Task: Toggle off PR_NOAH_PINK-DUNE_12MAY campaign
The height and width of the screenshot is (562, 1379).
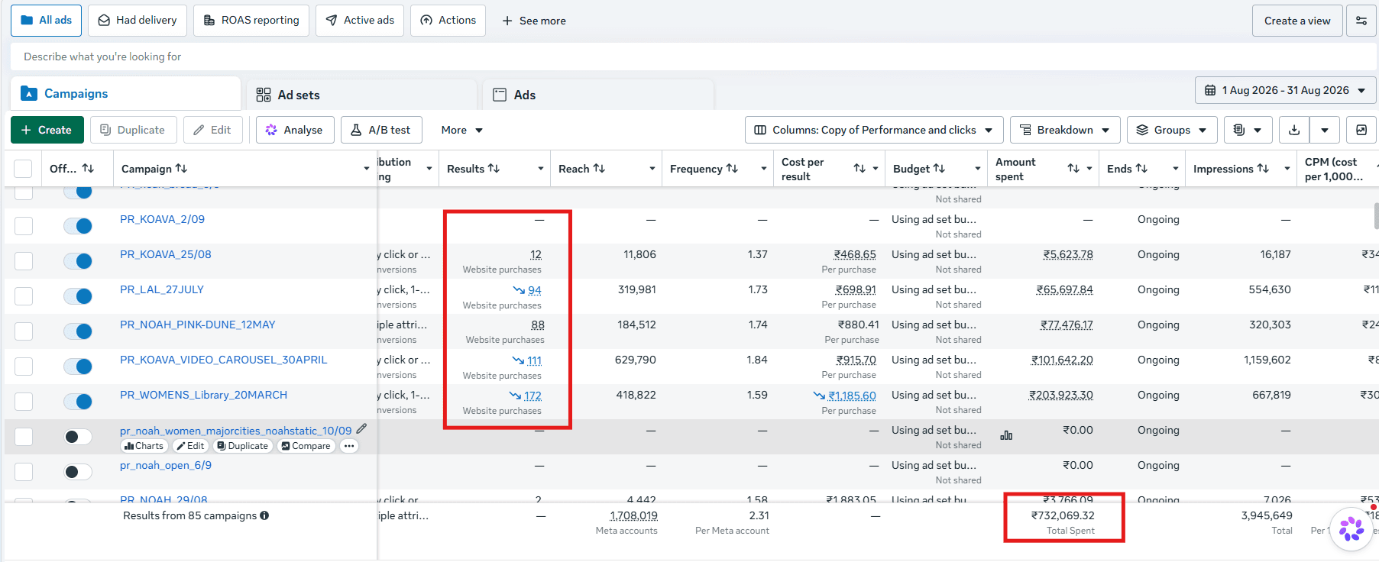Action: pos(78,331)
